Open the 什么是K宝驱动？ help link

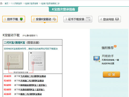coord(30,35)
